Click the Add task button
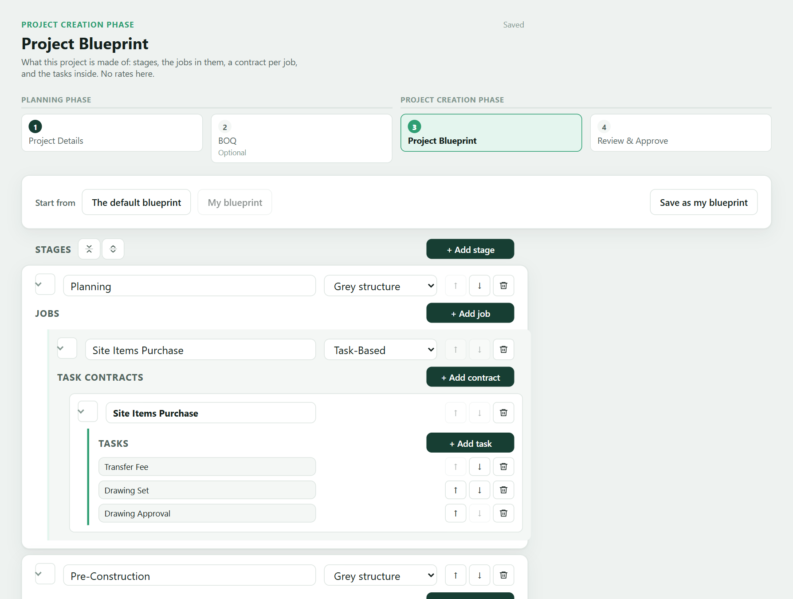Screen dimensions: 793x599 [471, 443]
